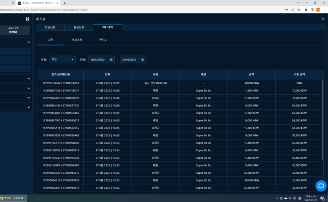Select the All sub-tab

[51, 40]
